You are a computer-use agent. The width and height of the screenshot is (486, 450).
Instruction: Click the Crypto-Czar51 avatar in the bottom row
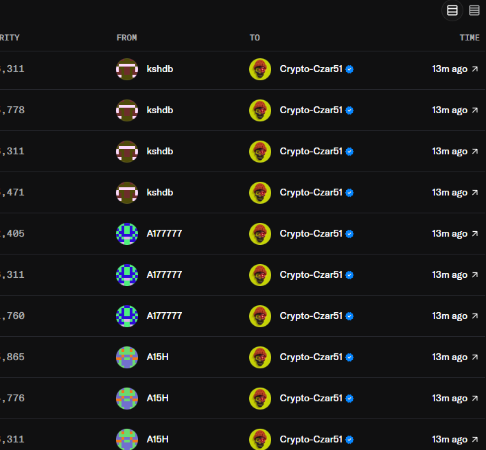click(260, 439)
